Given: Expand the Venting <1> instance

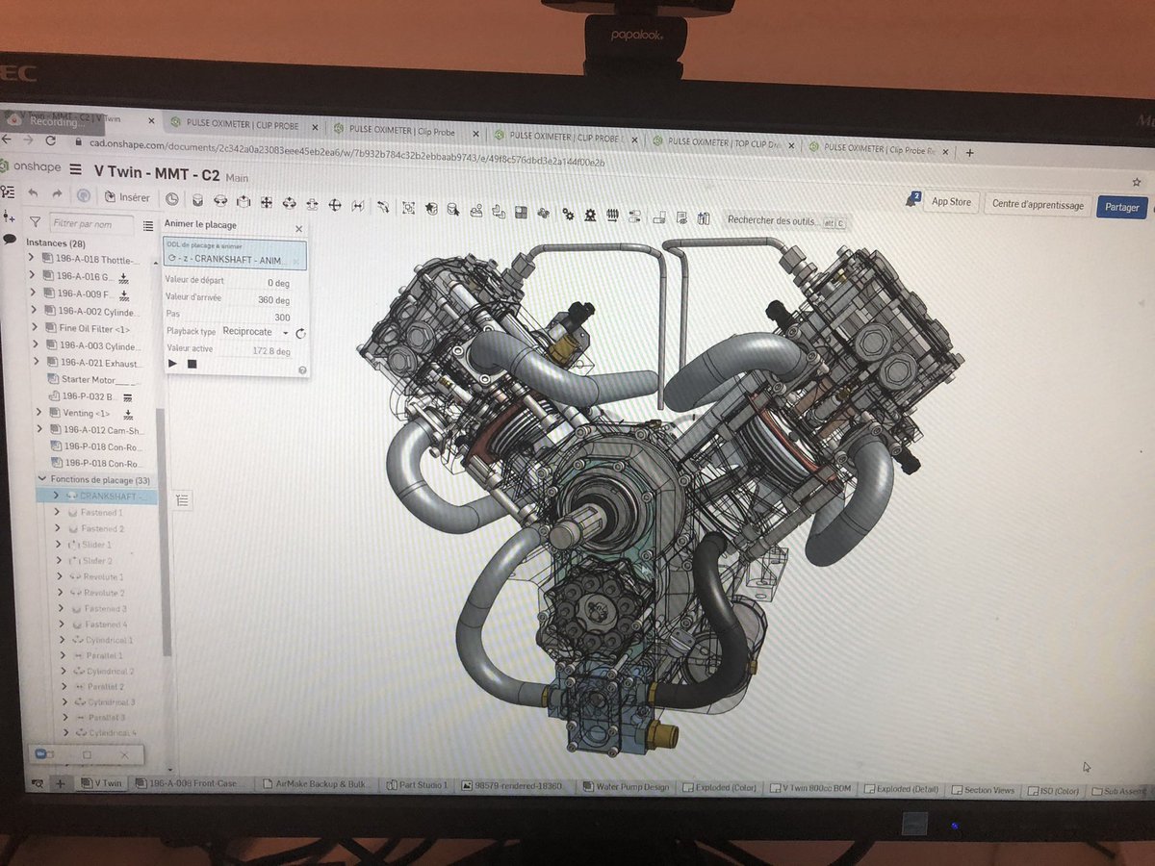Looking at the screenshot, I should tap(38, 412).
